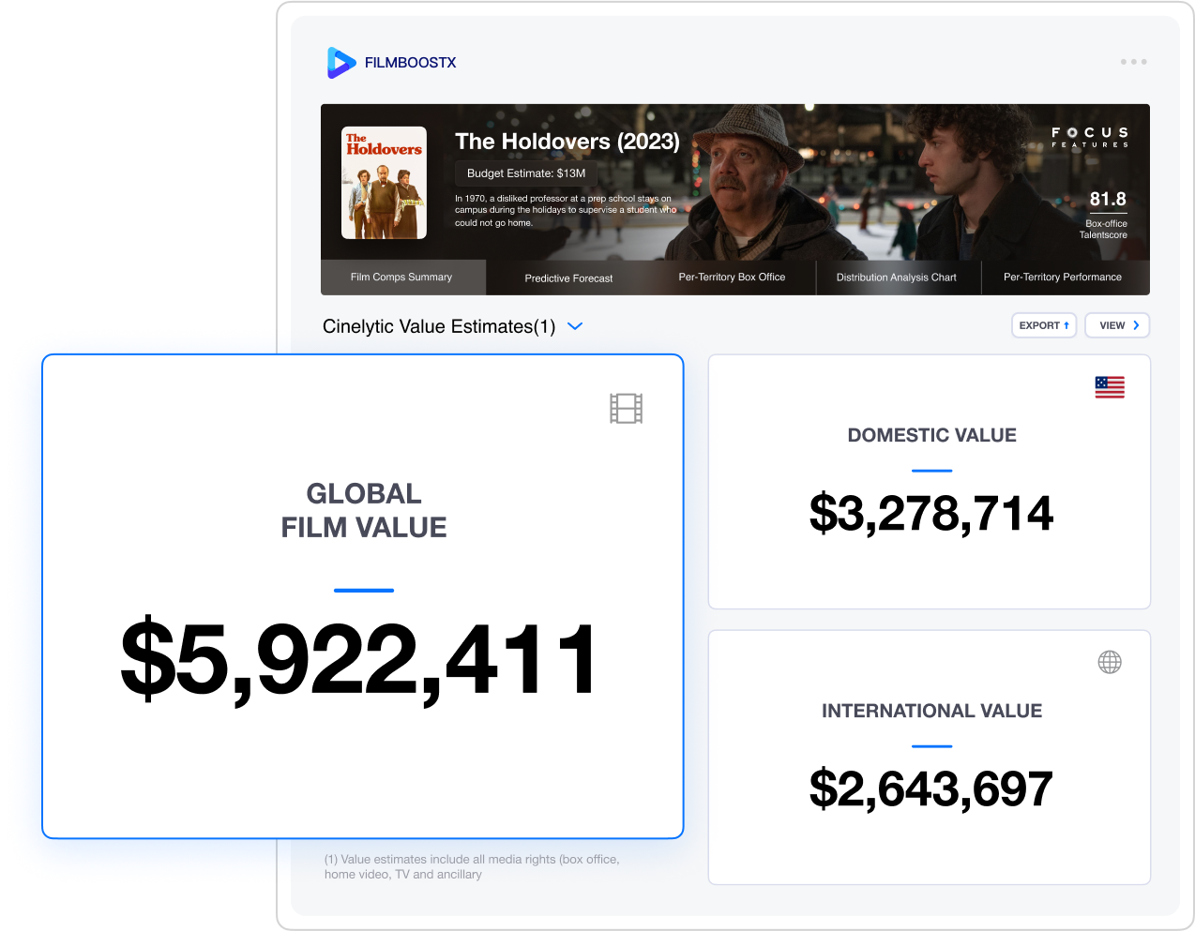Select the Per-Territory Box Office tab
This screenshot has height=931, width=1195.
coord(732,278)
